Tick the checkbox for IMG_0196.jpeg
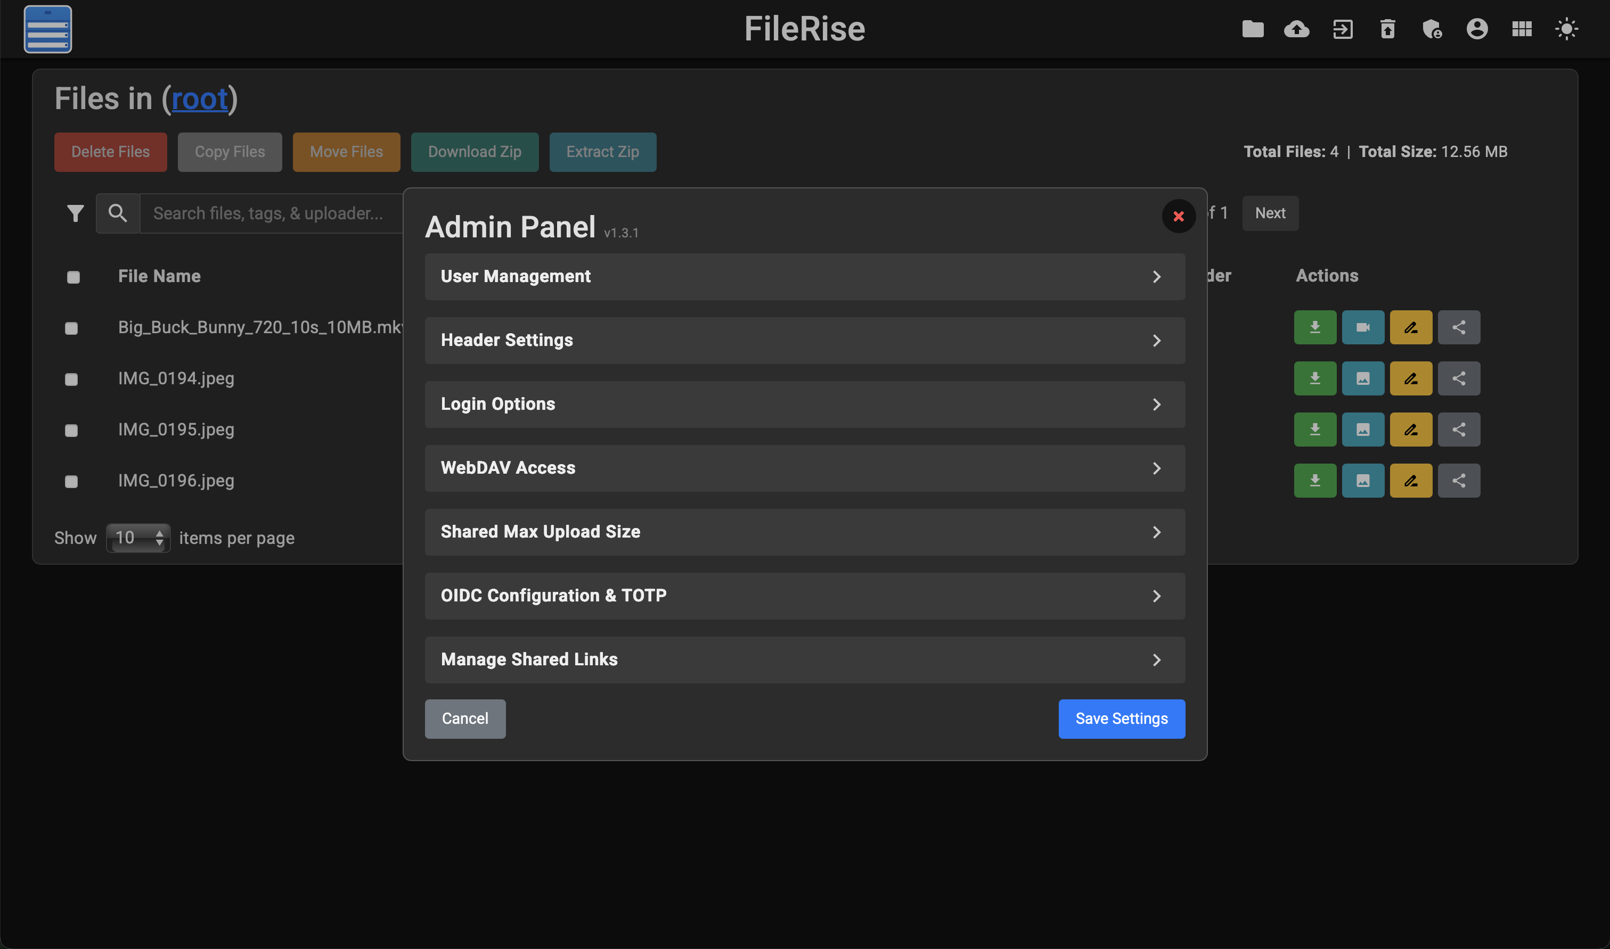The height and width of the screenshot is (949, 1610). pos(72,482)
